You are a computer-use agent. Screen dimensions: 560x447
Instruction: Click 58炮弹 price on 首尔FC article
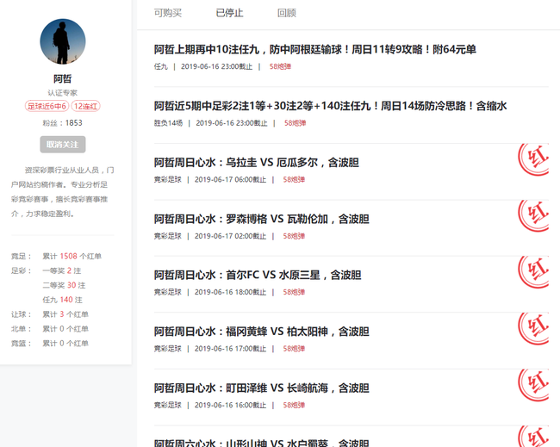294,292
